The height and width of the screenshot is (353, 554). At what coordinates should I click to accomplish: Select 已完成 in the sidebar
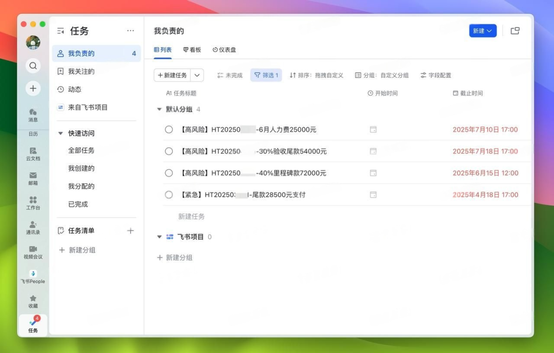(x=78, y=204)
